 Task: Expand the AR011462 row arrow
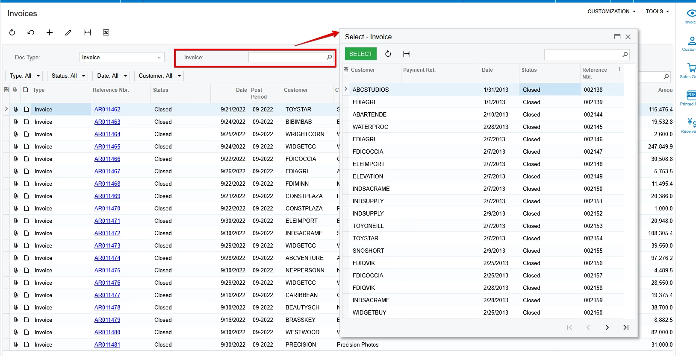click(6, 109)
